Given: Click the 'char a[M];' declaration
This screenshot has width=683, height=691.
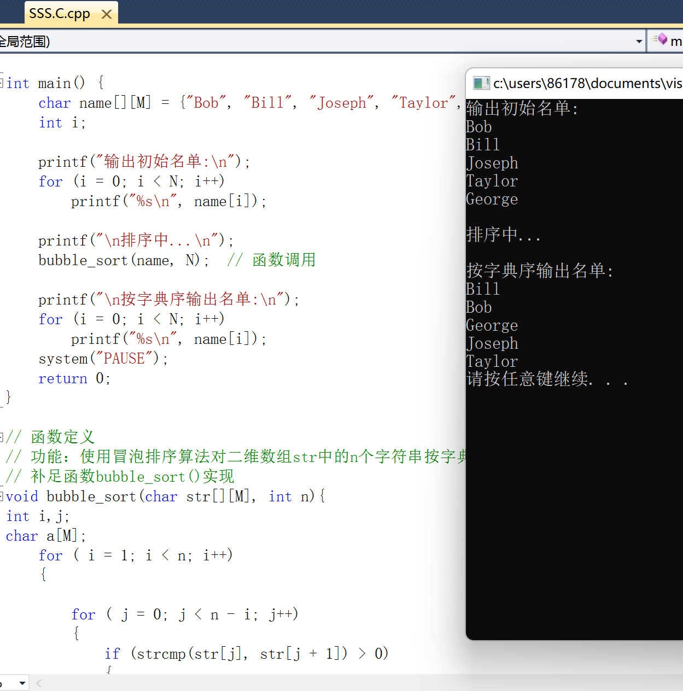Looking at the screenshot, I should pyautogui.click(x=46, y=536).
